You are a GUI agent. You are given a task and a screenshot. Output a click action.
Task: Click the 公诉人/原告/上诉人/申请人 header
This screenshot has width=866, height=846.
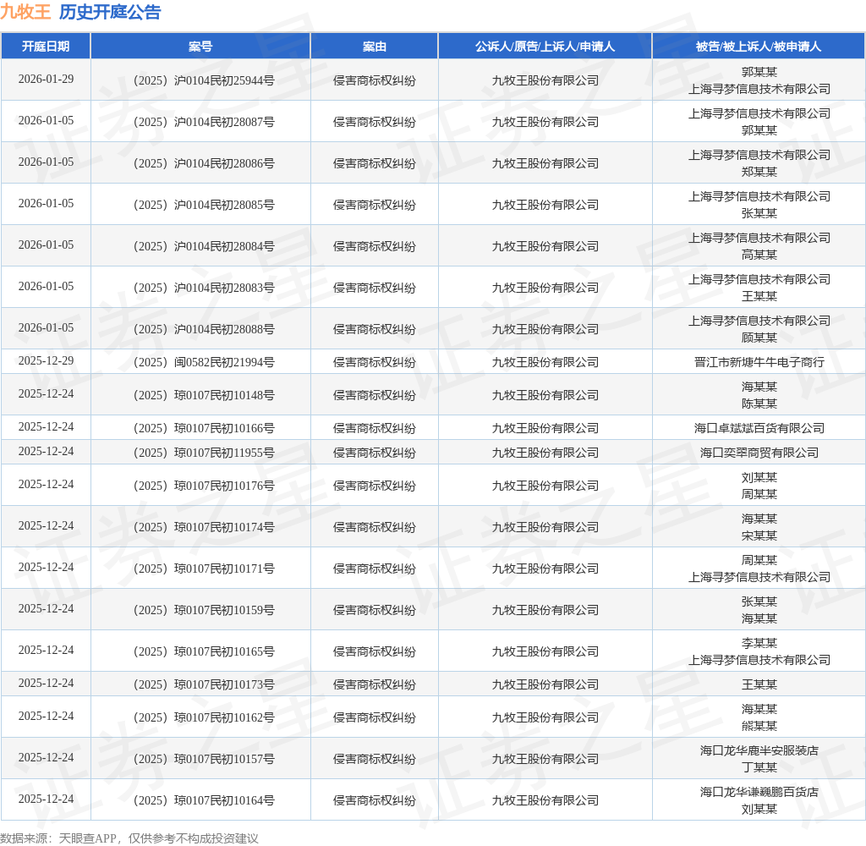click(545, 47)
